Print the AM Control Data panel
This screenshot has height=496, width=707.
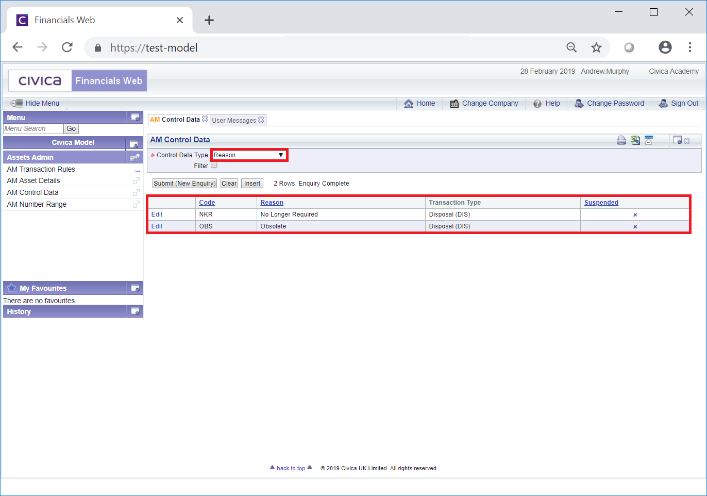click(621, 140)
